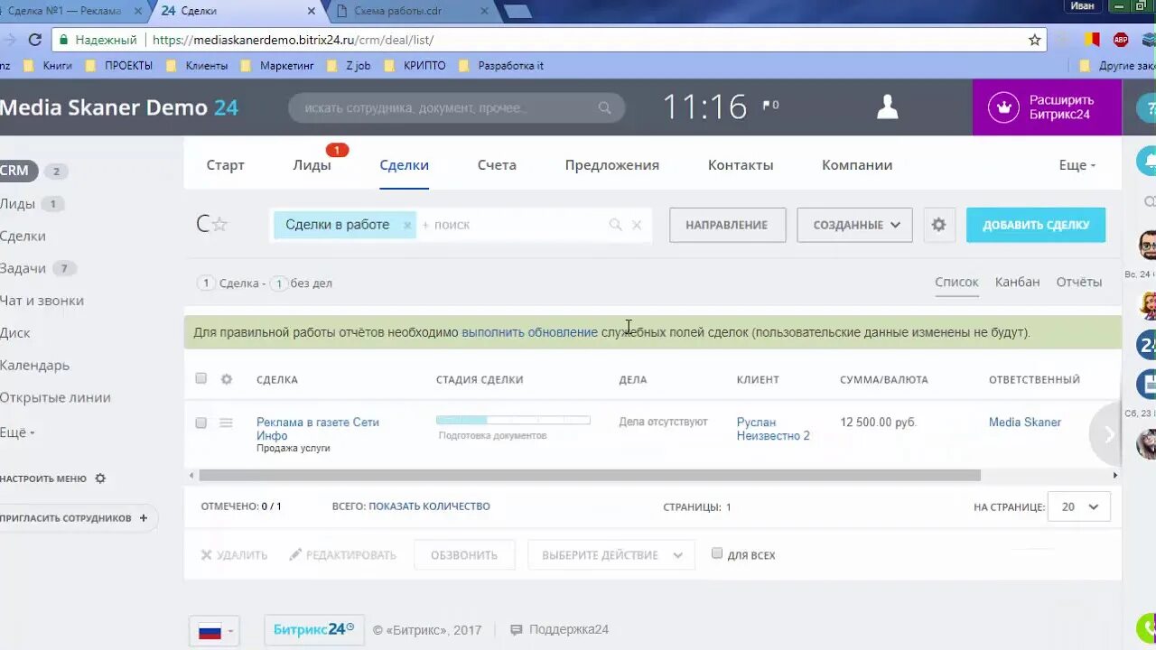Open Чат и звонки in the sidebar

tap(42, 301)
